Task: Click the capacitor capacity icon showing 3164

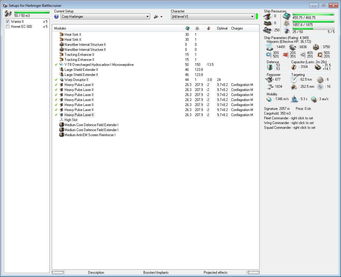Action: point(294,67)
